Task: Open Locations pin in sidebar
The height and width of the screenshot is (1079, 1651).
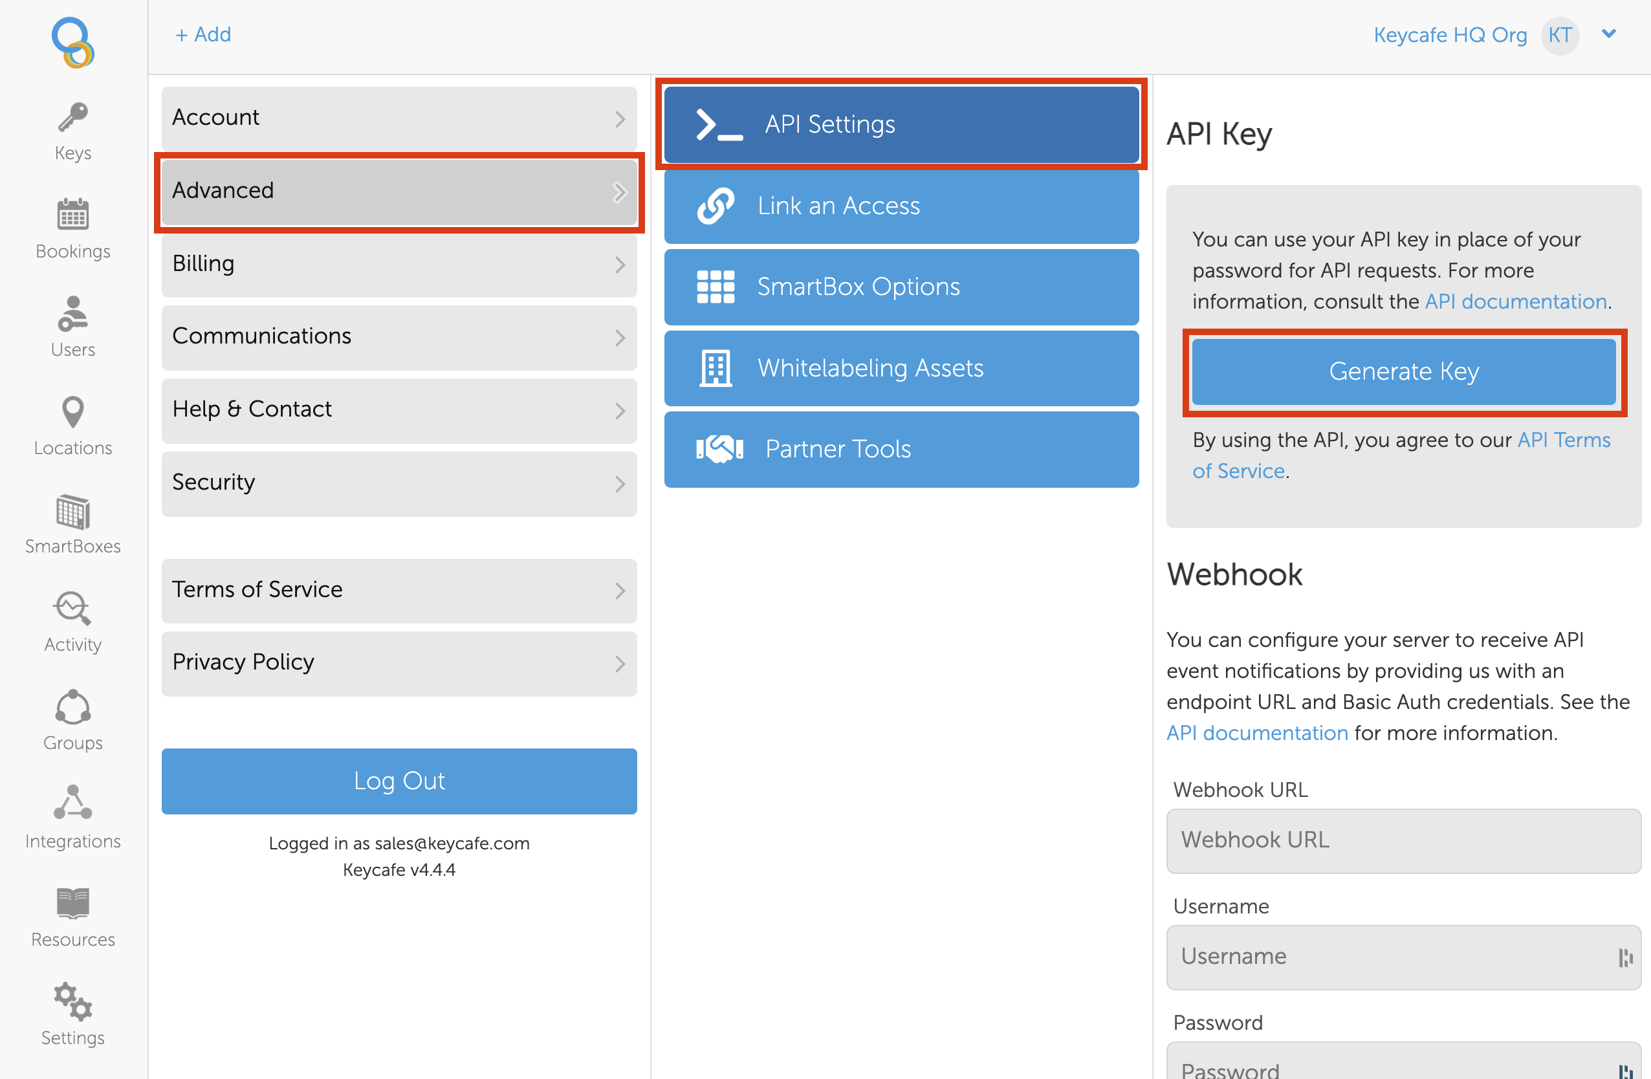Action: 73,426
